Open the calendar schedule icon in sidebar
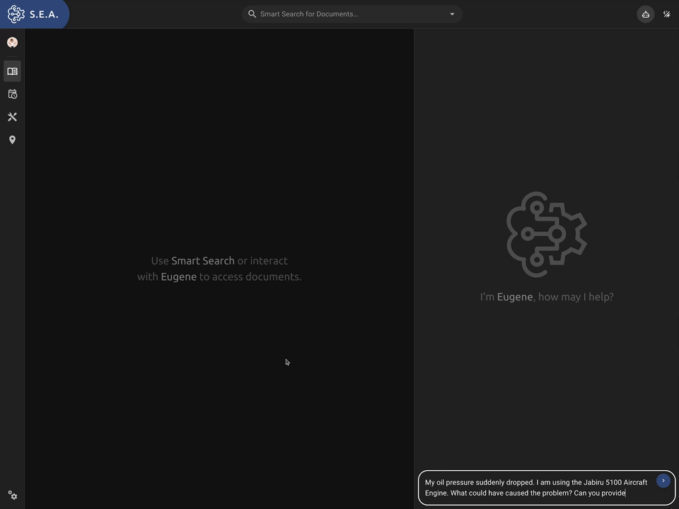This screenshot has width=679, height=509. tap(12, 94)
